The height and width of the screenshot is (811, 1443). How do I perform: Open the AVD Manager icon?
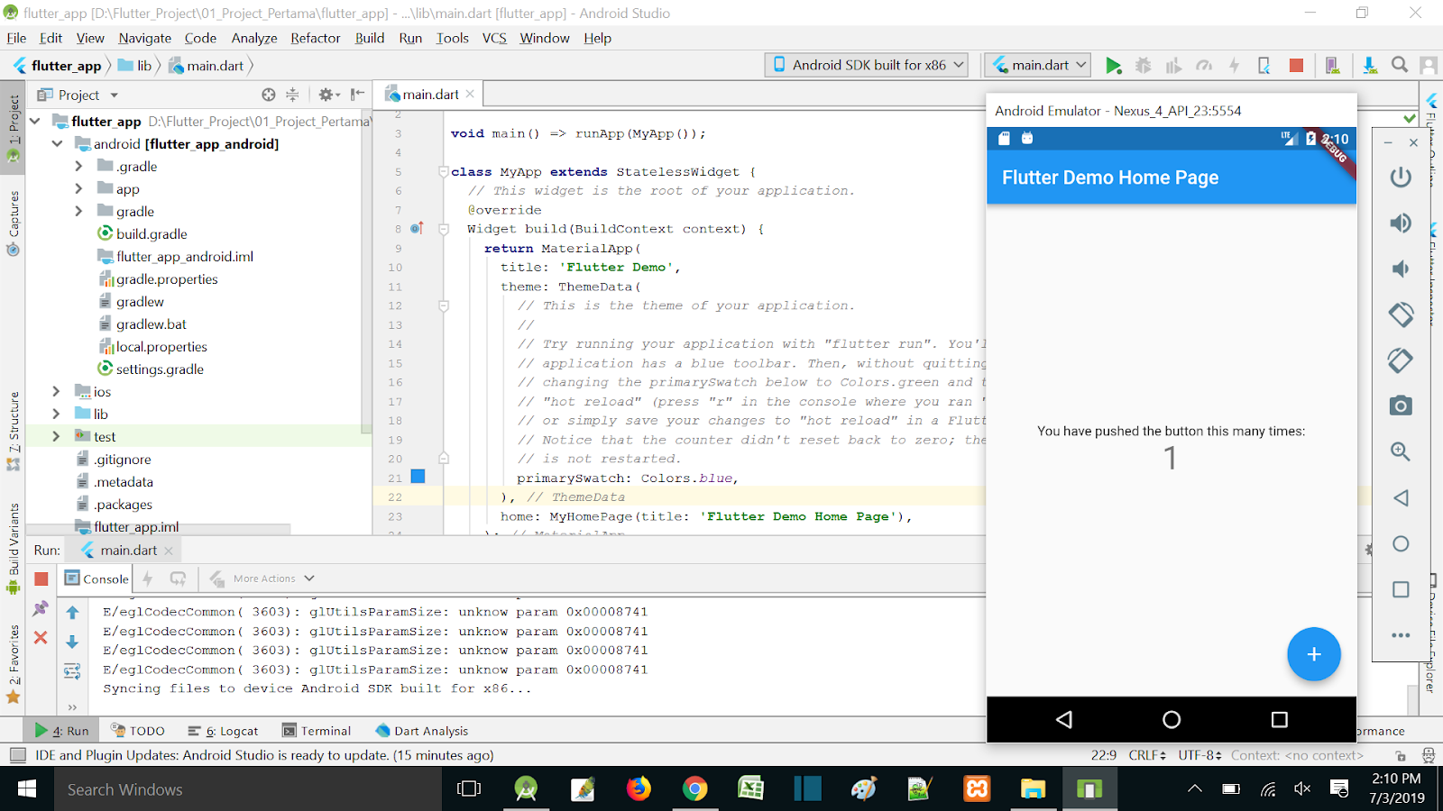(1332, 66)
